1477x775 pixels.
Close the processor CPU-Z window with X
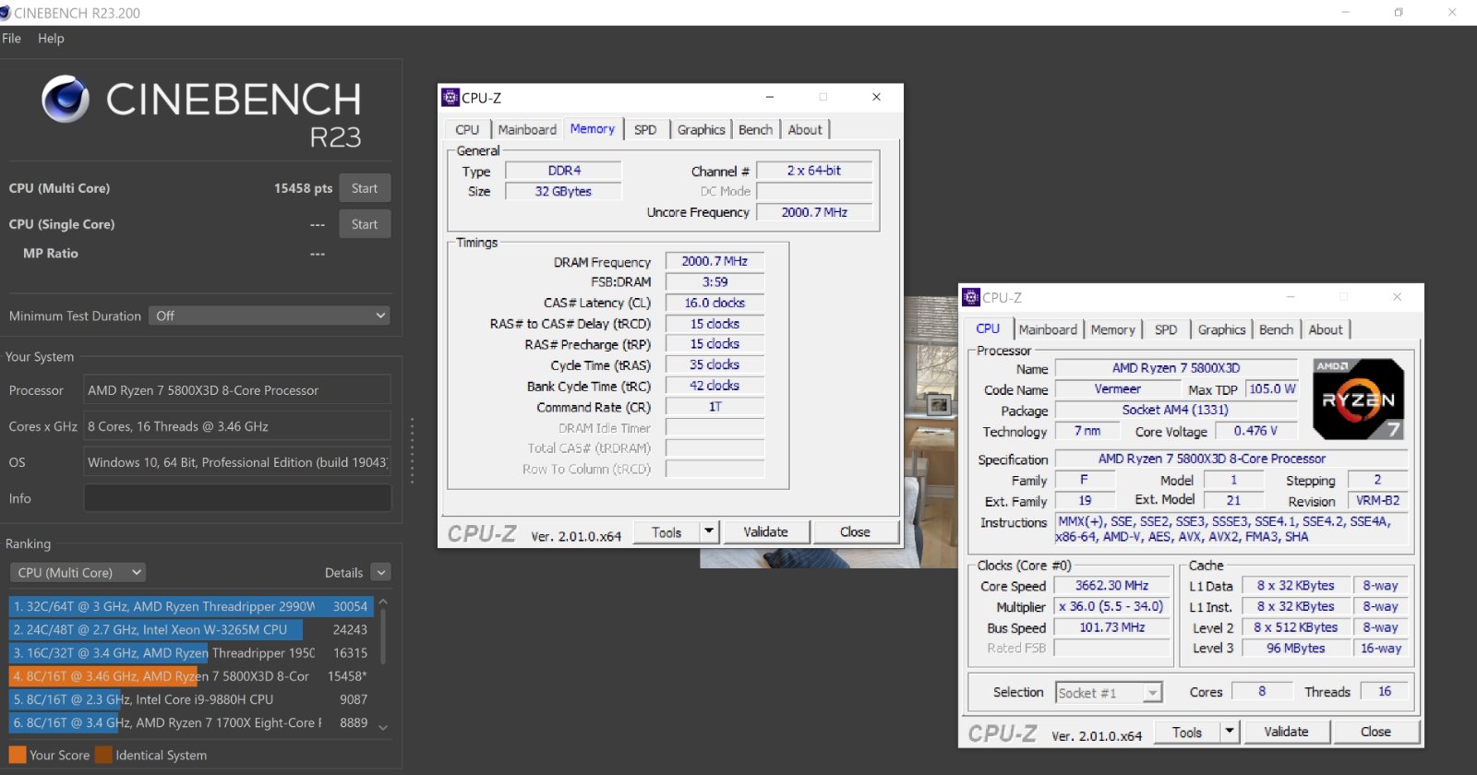pyautogui.click(x=1398, y=297)
